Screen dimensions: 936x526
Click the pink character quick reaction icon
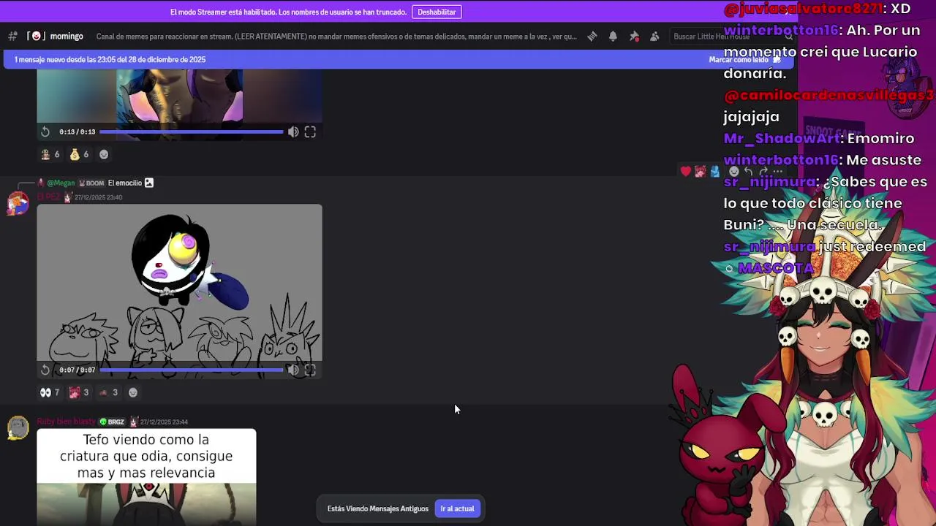[700, 172]
